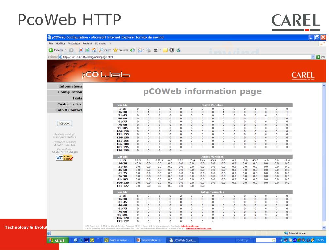Viewport: 334px width, 250px height.
Task: Open the Configuration sidebar section
Action: tap(65, 92)
